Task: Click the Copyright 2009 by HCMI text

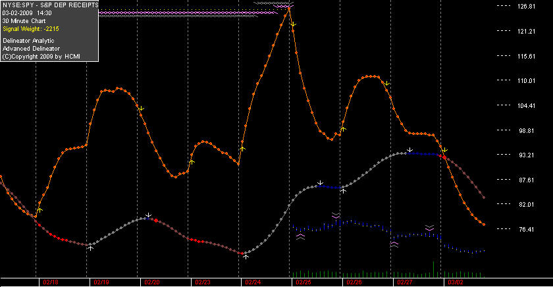Action: pos(41,57)
